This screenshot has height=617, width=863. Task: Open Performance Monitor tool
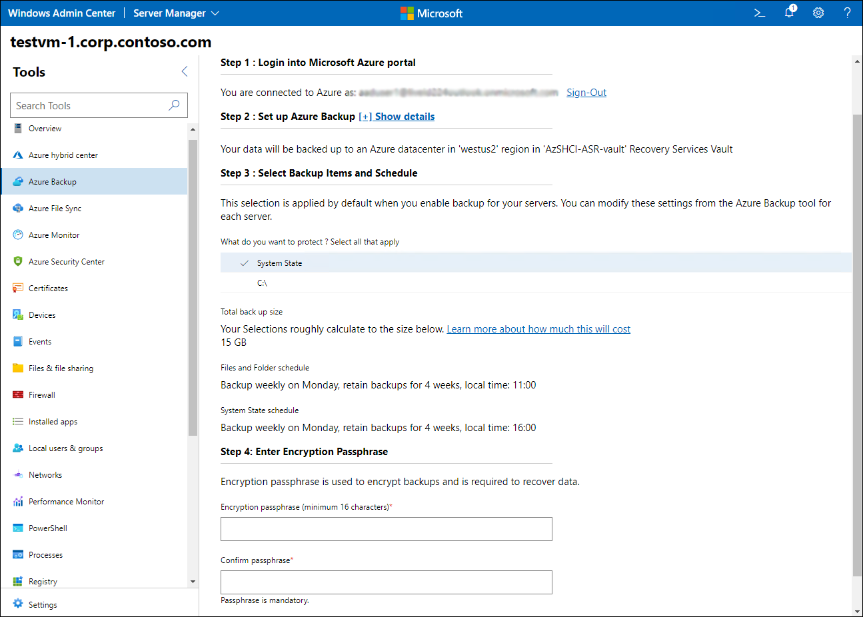[x=94, y=502]
